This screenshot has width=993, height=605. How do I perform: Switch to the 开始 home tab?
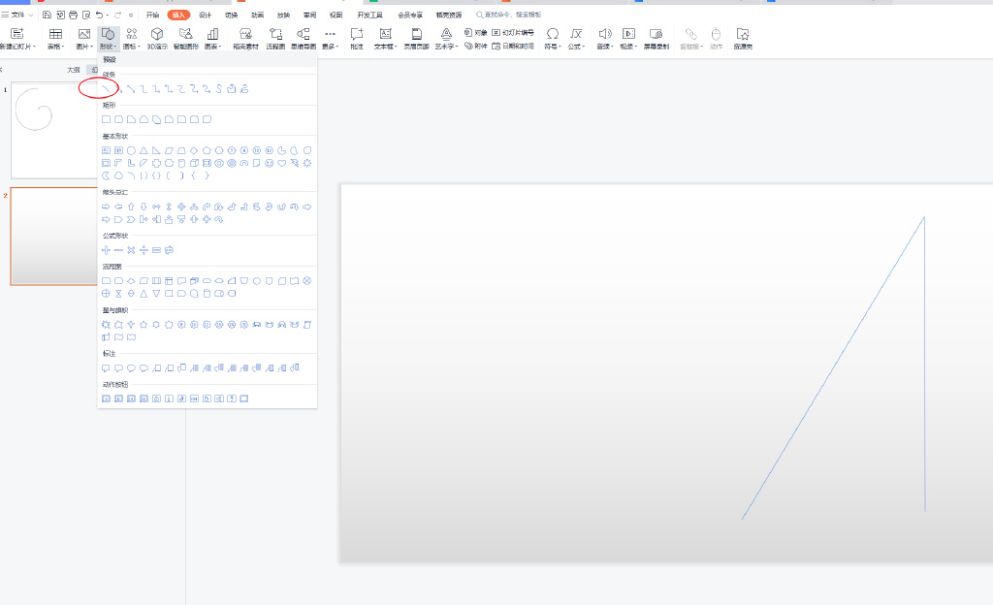(152, 15)
